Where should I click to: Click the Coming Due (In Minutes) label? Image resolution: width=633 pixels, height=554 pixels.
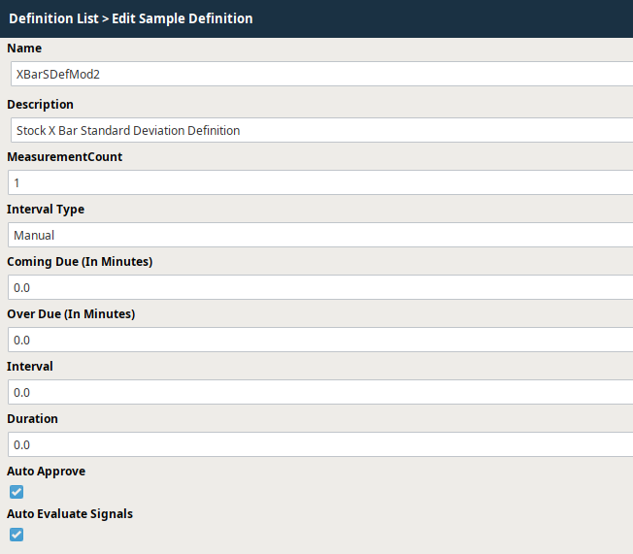point(80,262)
